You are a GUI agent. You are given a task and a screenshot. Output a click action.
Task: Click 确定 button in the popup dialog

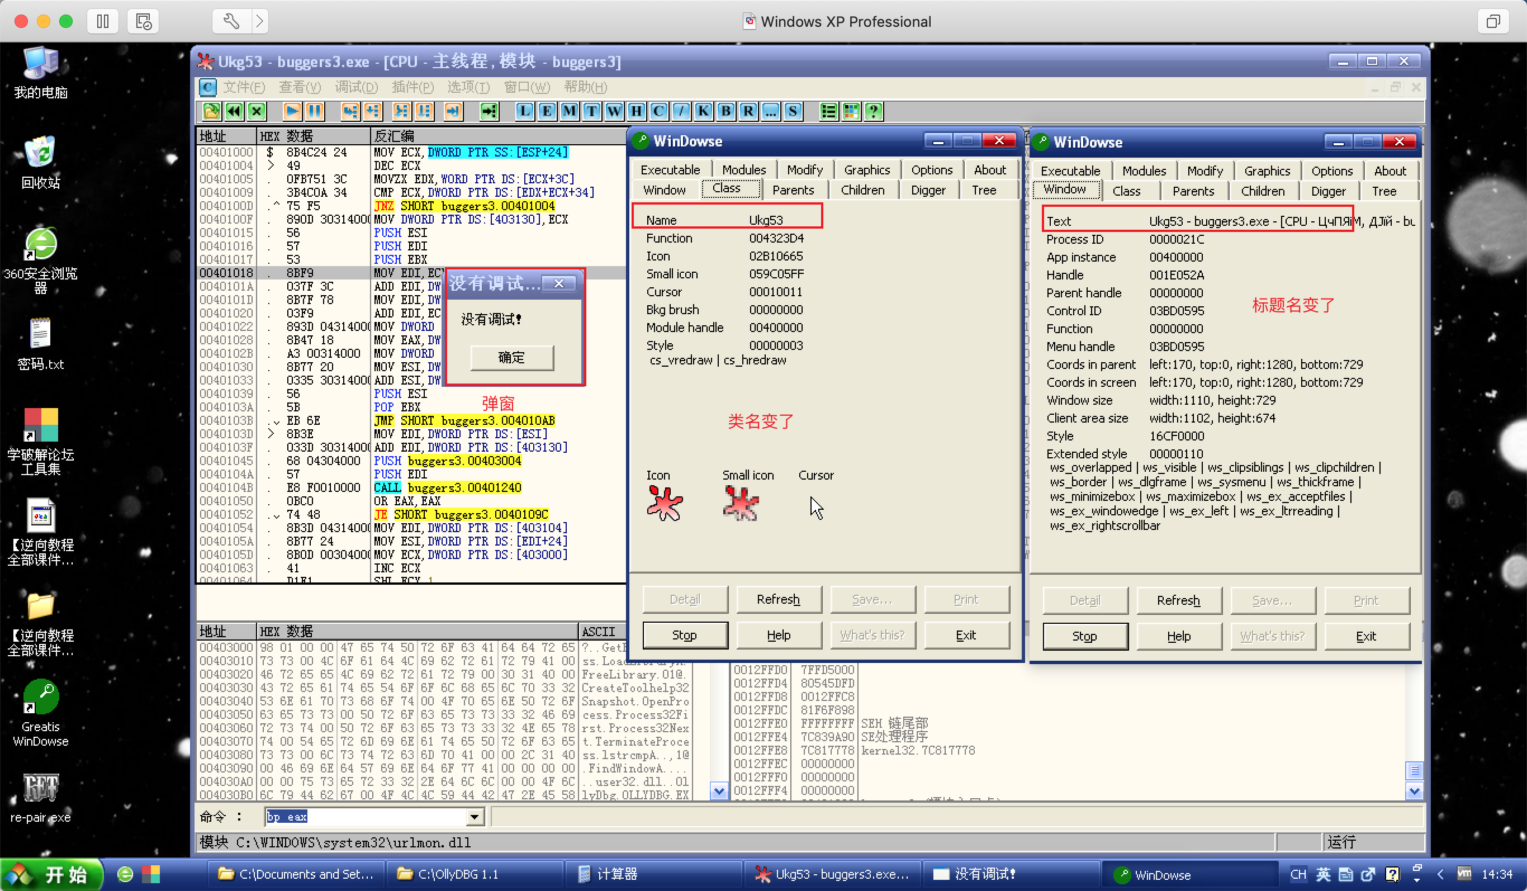(511, 358)
